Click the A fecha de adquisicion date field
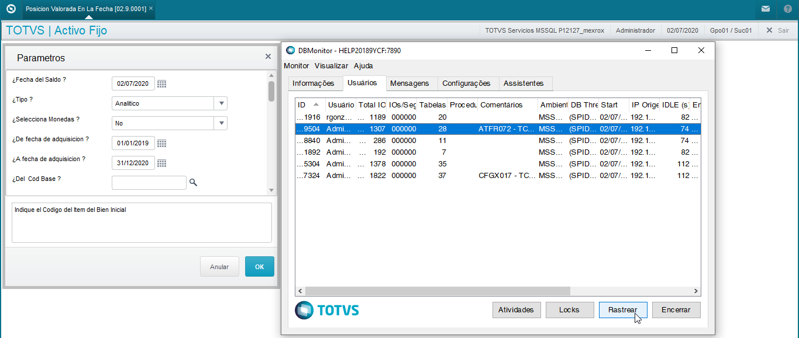799x338 pixels. (x=133, y=163)
